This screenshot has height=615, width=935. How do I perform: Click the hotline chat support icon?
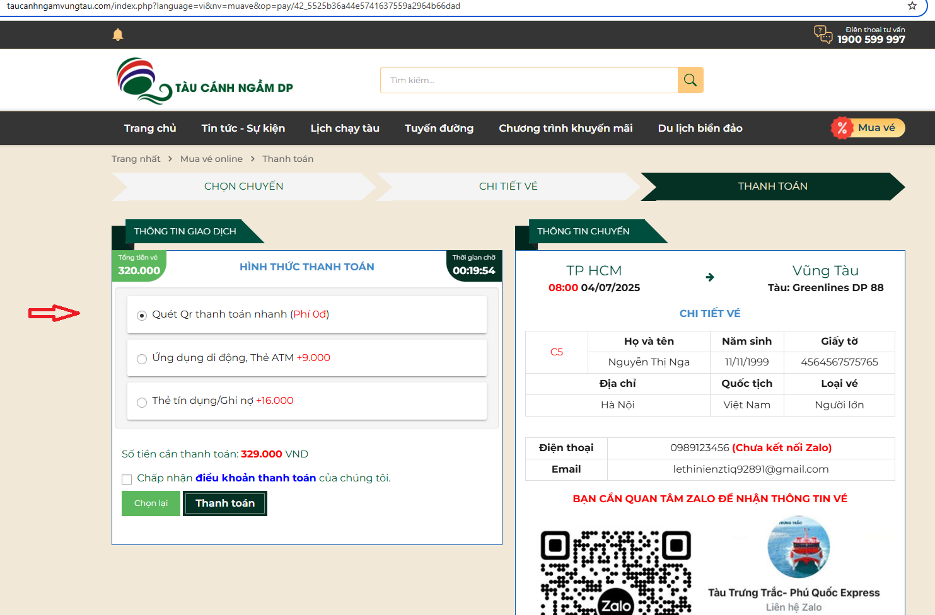pos(823,34)
